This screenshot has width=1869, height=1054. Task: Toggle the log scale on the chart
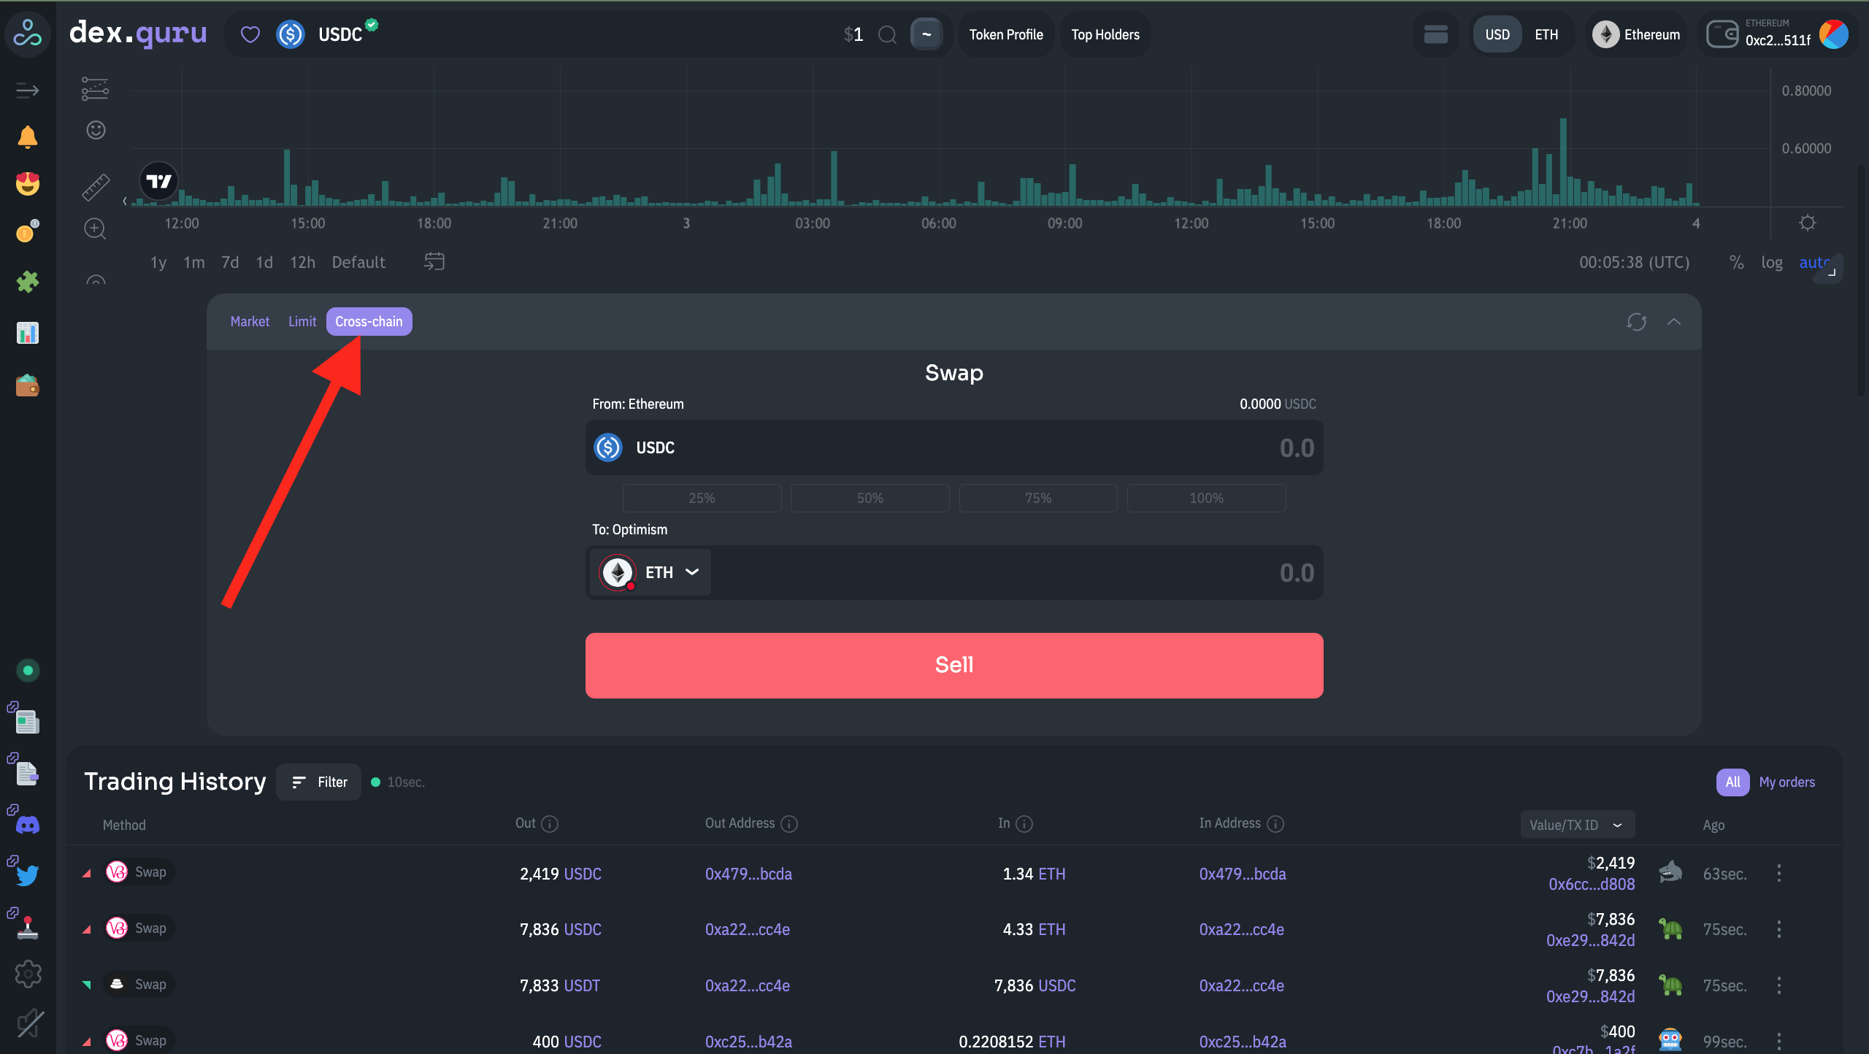(1771, 263)
